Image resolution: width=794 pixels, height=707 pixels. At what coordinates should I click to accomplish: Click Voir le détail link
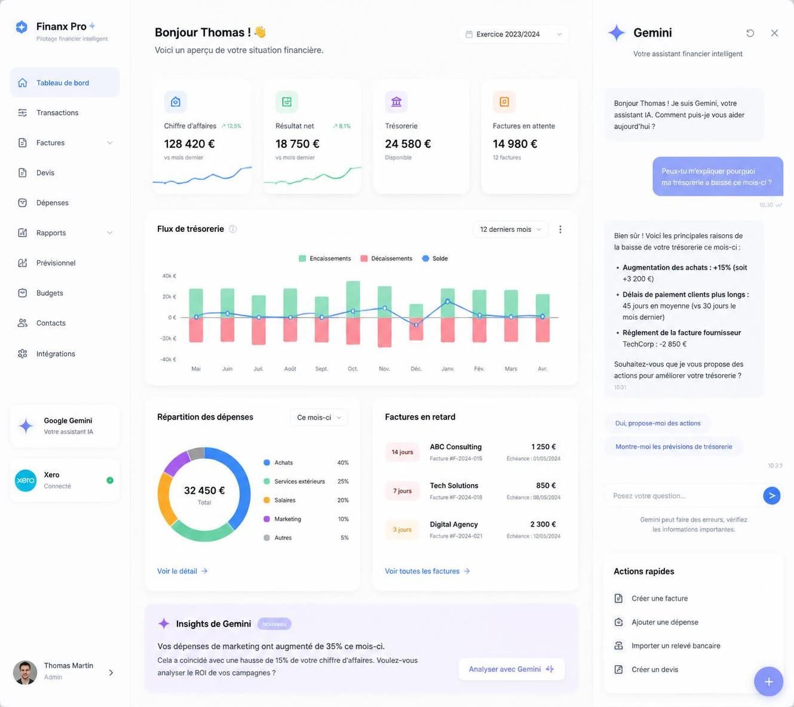coord(182,571)
